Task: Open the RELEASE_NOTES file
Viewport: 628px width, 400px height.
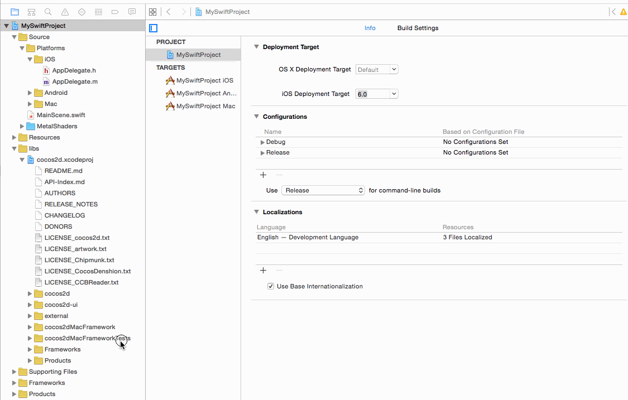Action: [71, 204]
